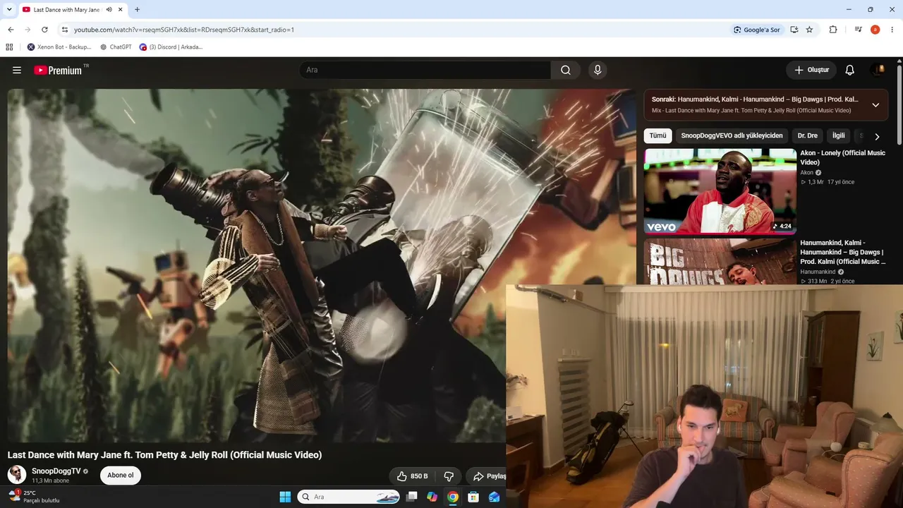Viewport: 903px width, 508px height.
Task: Click the Oluştur create button
Action: click(x=811, y=70)
